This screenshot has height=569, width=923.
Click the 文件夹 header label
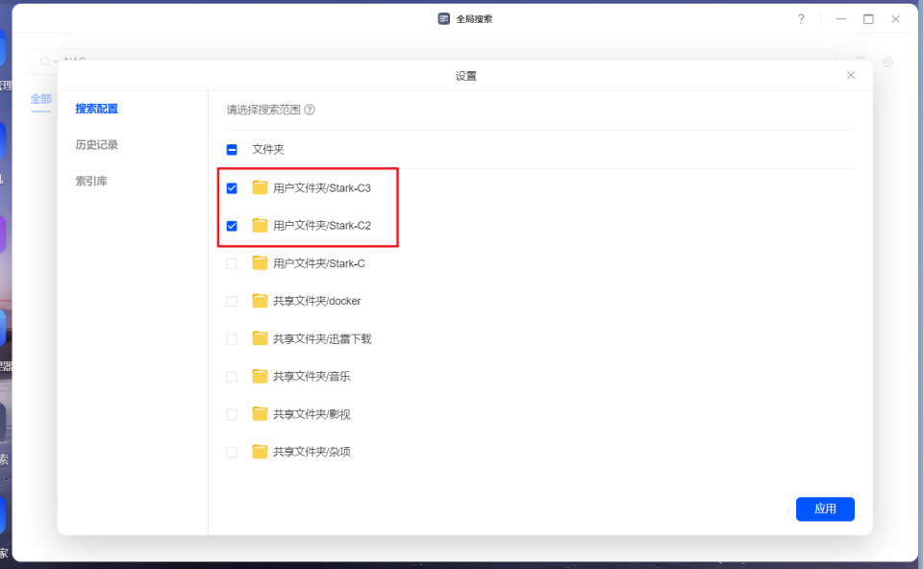click(268, 149)
